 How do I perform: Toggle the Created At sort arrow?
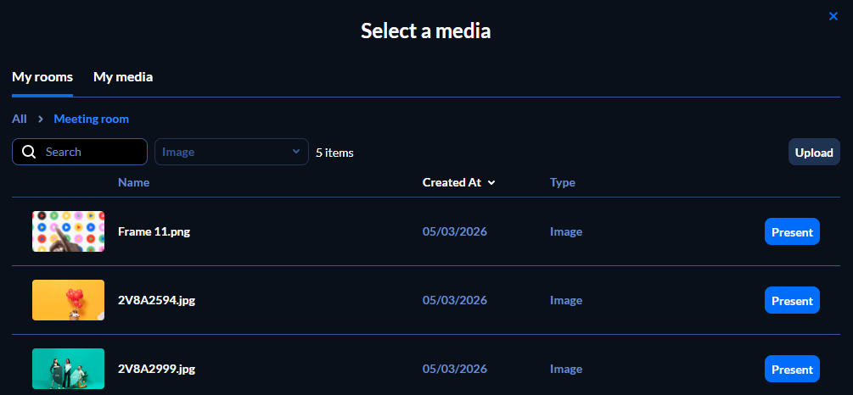pos(491,182)
